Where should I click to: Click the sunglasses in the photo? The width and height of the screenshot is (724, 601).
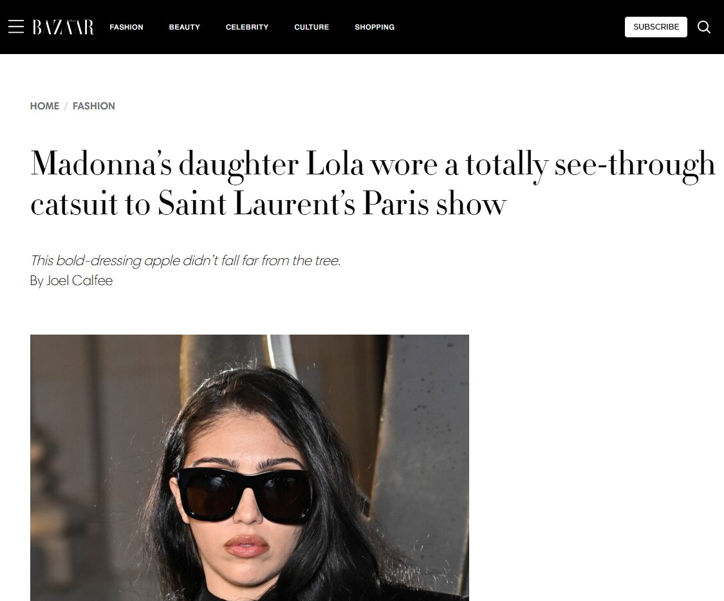245,495
